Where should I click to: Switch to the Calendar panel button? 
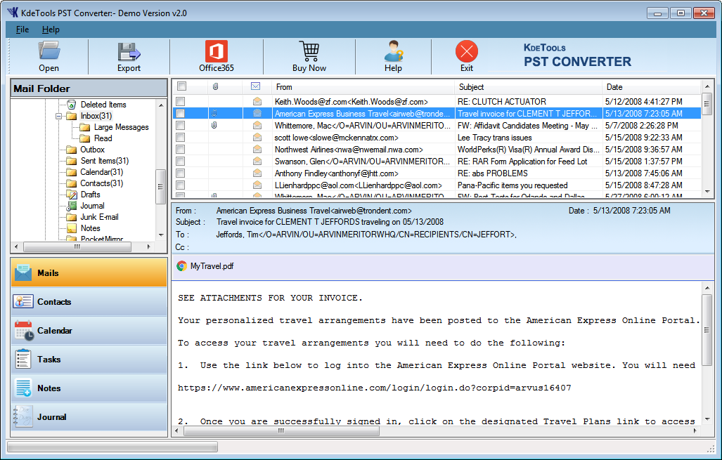[89, 331]
